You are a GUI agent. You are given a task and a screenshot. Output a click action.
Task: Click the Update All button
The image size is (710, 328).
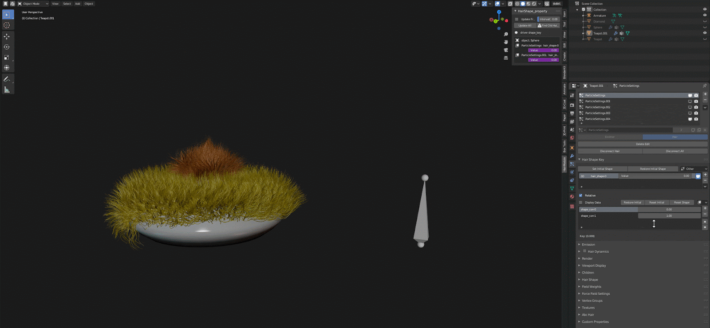coord(525,26)
